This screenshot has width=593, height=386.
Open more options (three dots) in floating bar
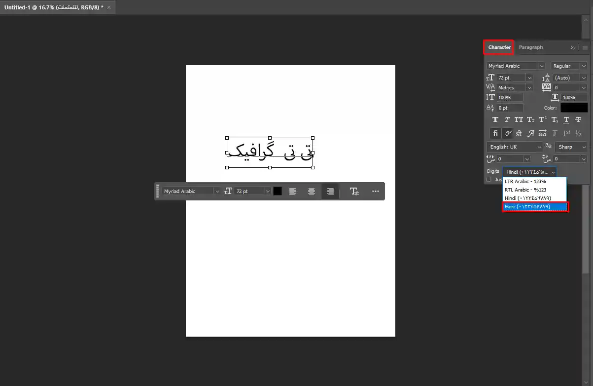tap(375, 192)
